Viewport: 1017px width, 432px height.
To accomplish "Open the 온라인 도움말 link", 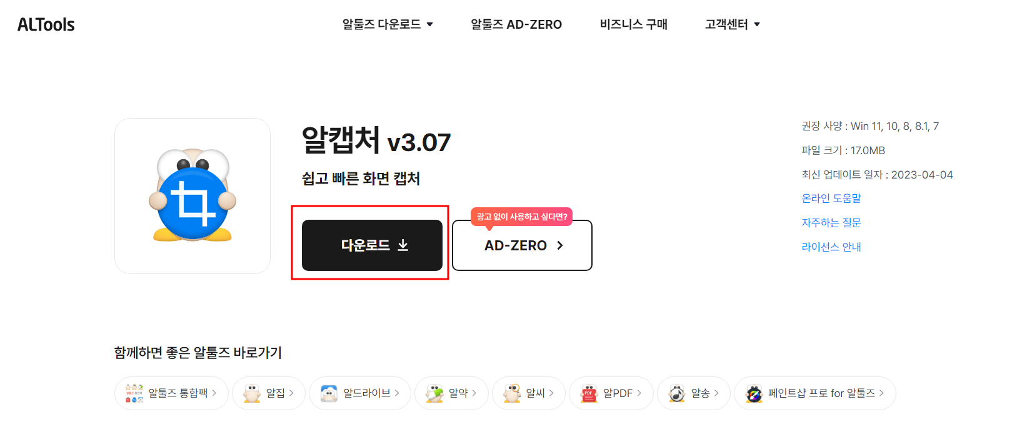I will coord(831,198).
